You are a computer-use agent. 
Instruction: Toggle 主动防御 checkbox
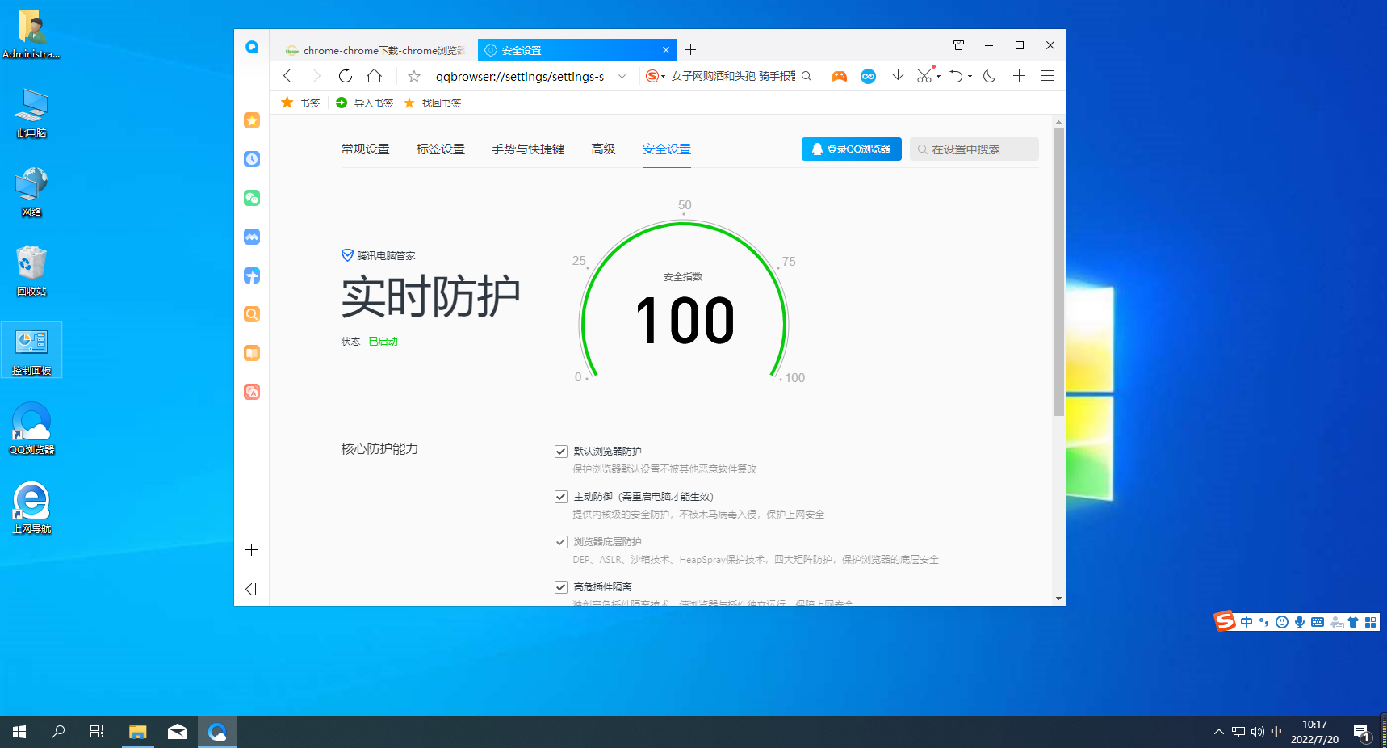561,497
